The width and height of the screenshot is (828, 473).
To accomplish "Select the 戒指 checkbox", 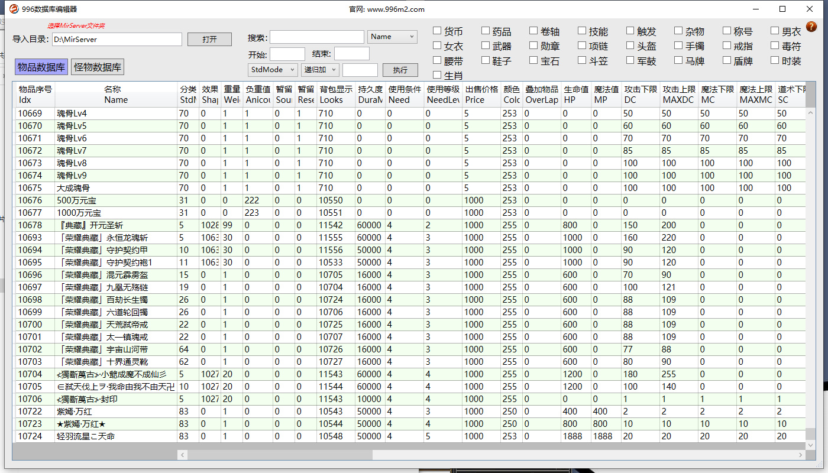I will pyautogui.click(x=727, y=46).
